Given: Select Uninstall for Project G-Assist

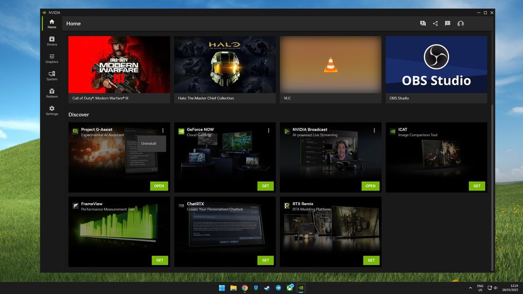Looking at the screenshot, I should pyautogui.click(x=149, y=143).
